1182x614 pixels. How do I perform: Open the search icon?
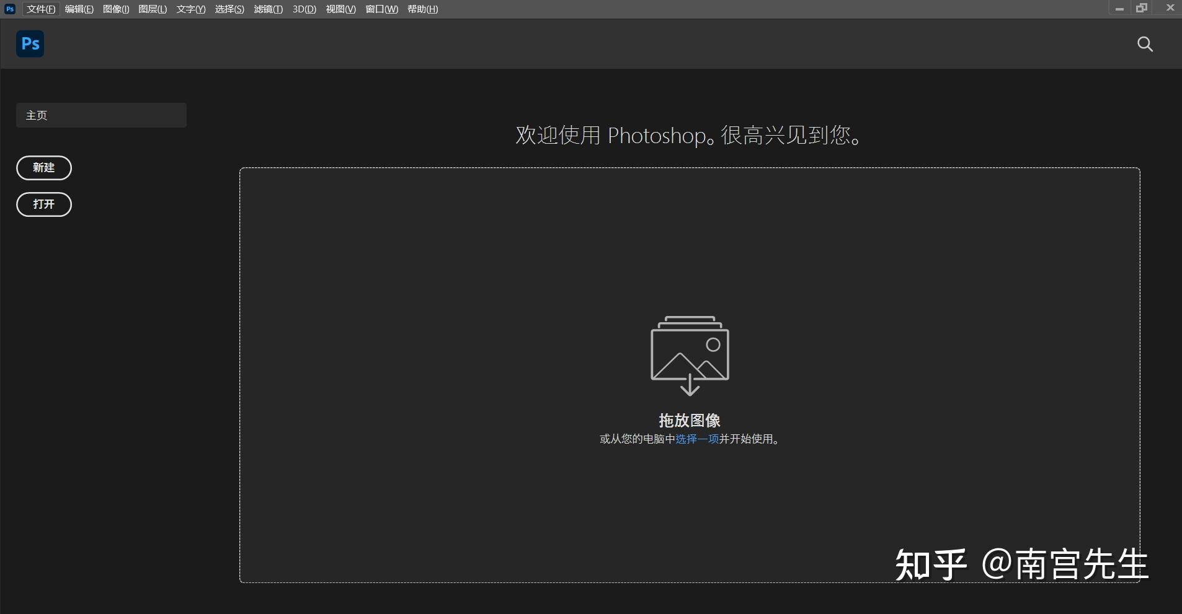1144,44
